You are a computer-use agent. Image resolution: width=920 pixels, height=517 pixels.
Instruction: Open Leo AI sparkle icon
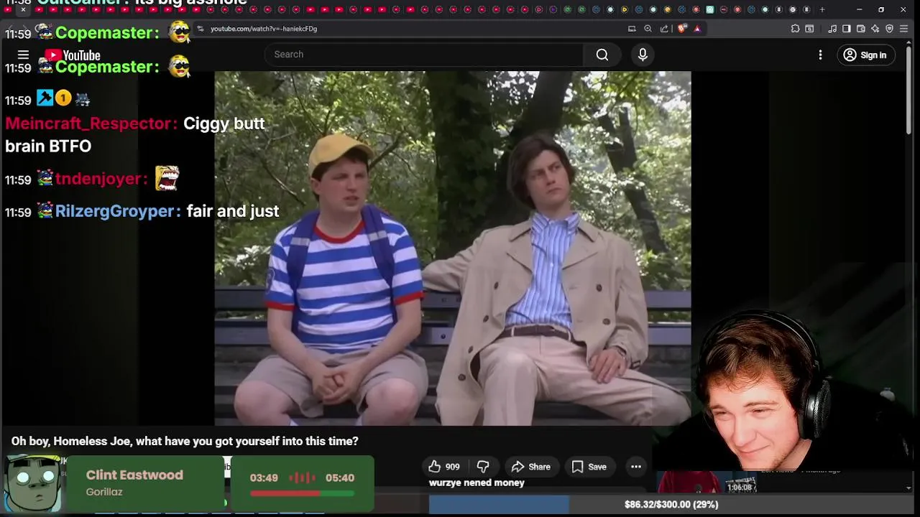875,29
